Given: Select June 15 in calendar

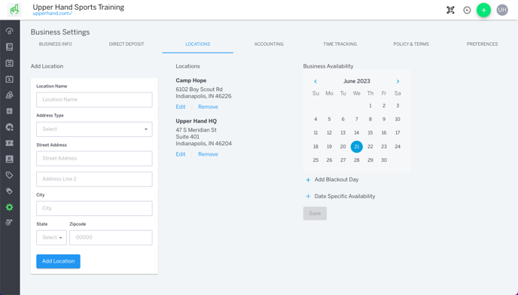Looking at the screenshot, I should pos(370,132).
